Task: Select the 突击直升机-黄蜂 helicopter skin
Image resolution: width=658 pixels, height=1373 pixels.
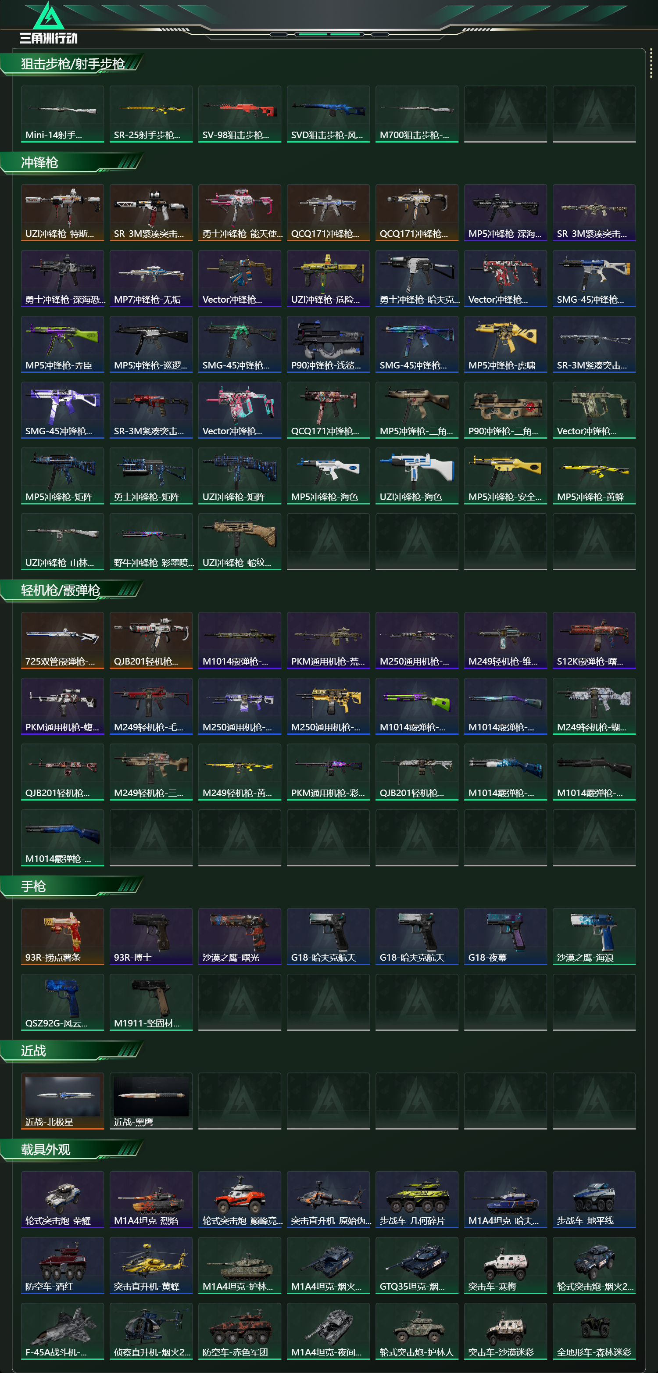Action: tap(151, 1266)
